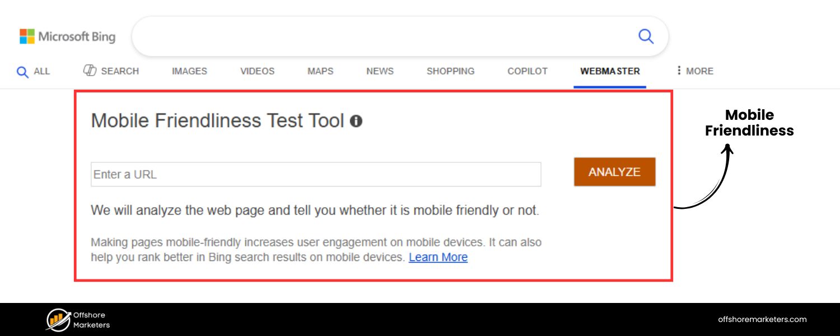Click the Enter a URL field

[316, 174]
